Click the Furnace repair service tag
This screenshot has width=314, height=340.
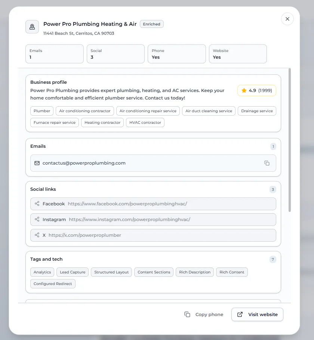55,123
